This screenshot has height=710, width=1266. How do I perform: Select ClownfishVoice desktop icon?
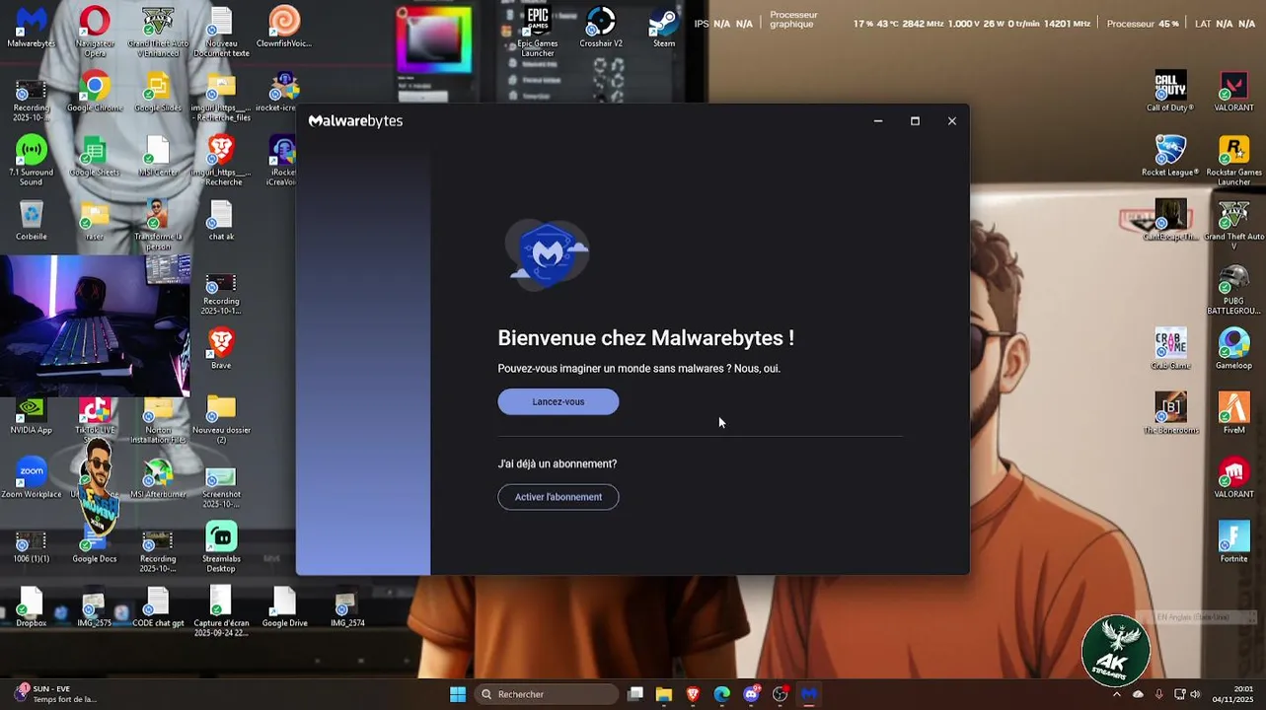pyautogui.click(x=284, y=28)
